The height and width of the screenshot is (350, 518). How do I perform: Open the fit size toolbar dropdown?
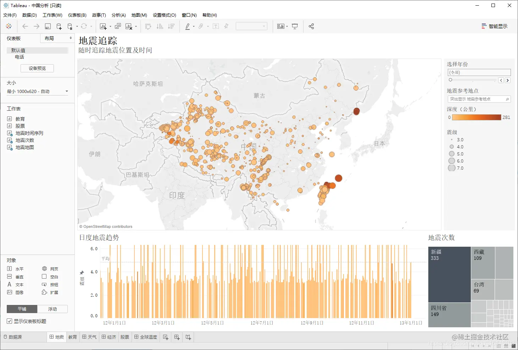(251, 26)
